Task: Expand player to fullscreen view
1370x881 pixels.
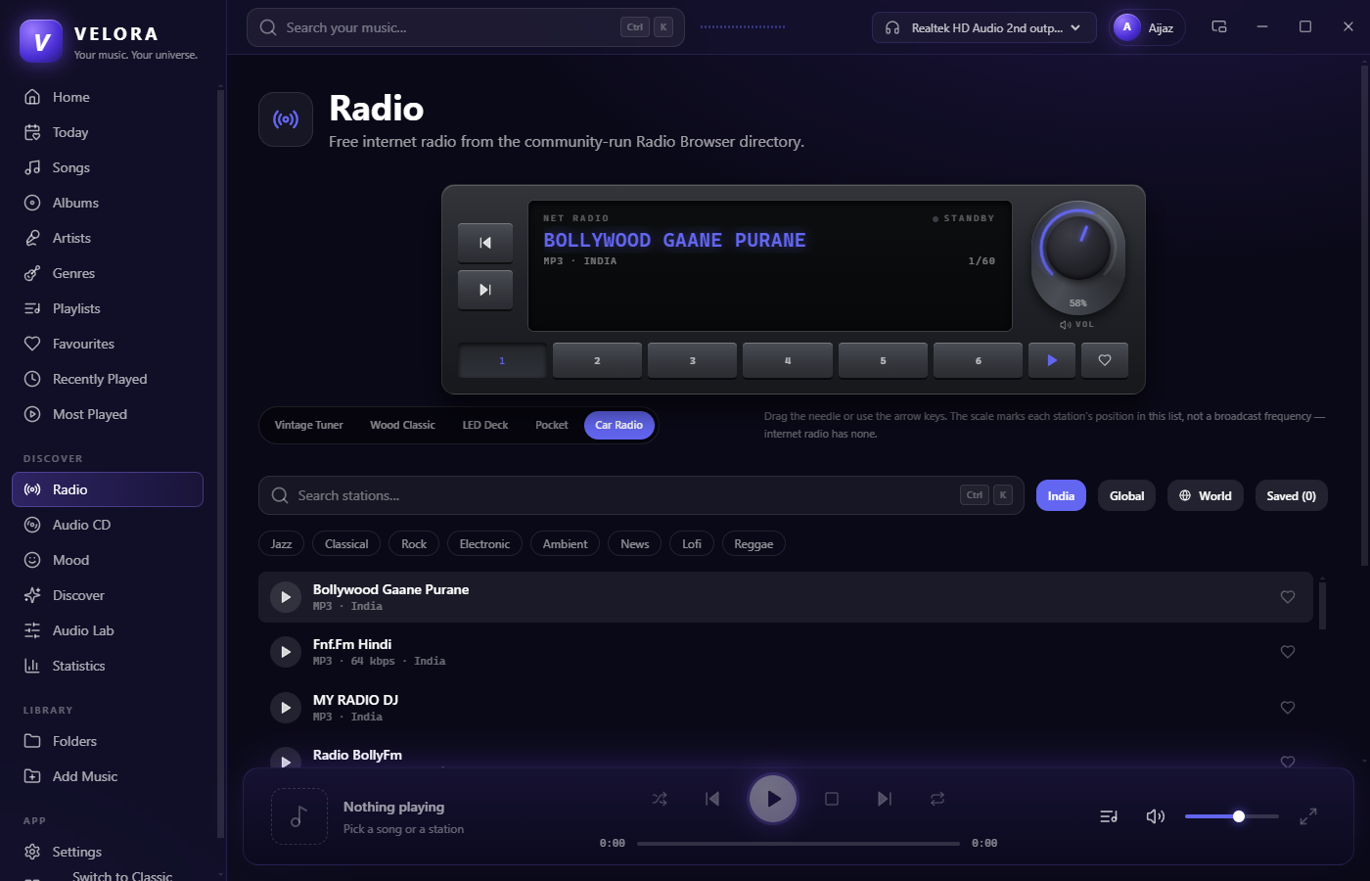Action: (1308, 816)
